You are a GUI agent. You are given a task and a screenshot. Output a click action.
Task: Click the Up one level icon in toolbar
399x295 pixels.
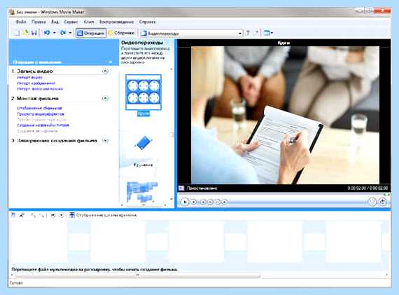(x=248, y=33)
